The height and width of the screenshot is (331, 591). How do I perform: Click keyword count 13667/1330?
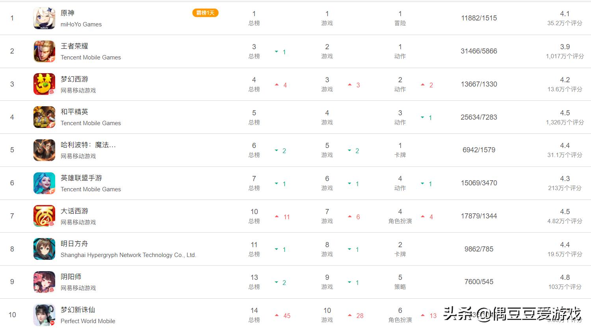coord(479,84)
